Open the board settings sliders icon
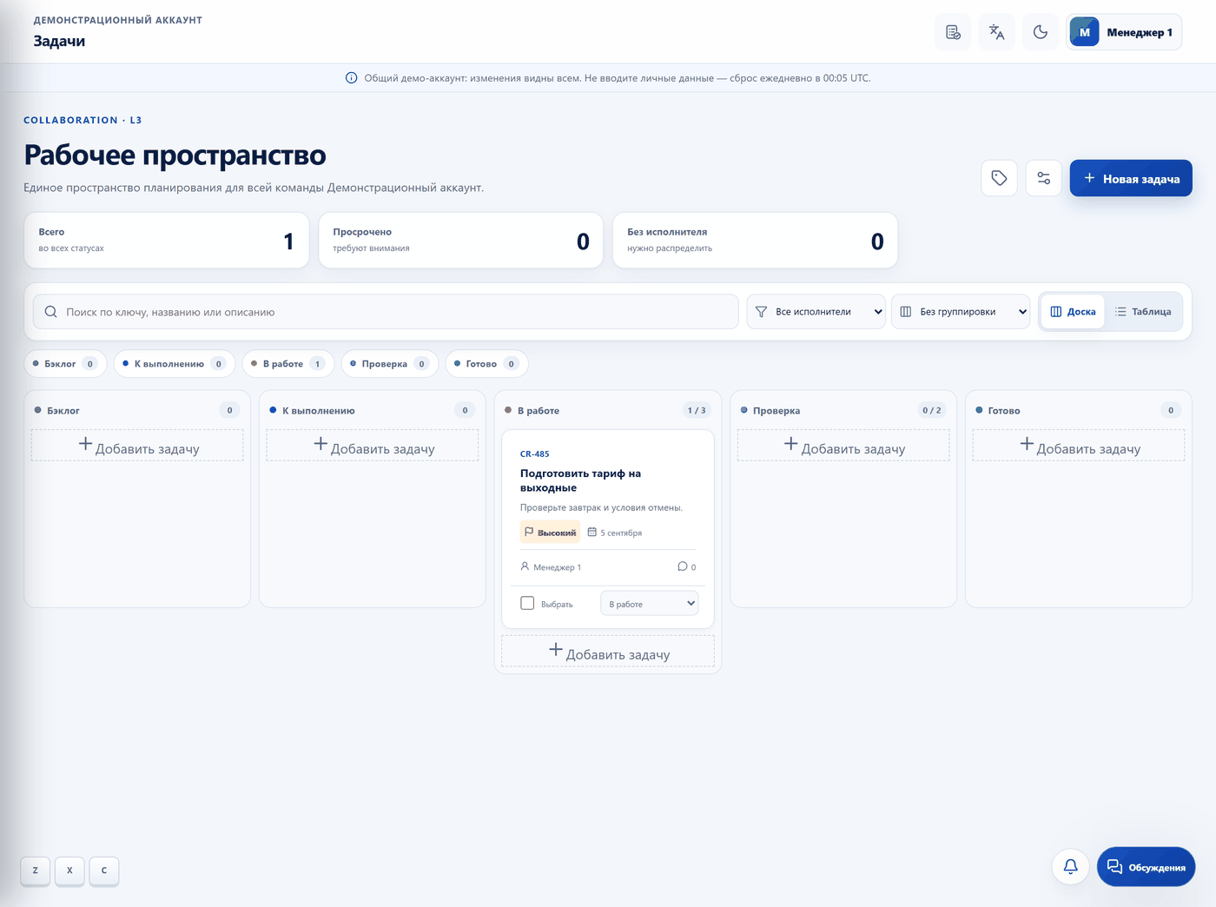 click(1044, 178)
